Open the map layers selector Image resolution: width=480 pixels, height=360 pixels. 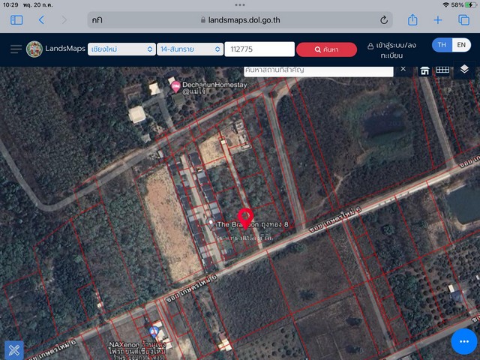pyautogui.click(x=464, y=69)
